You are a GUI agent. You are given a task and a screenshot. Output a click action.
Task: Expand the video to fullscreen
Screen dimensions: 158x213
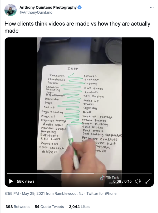click(148, 181)
